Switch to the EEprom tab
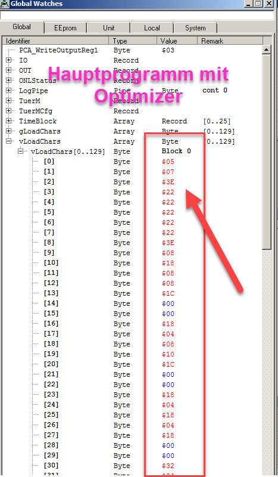The width and height of the screenshot is (278, 477). (x=65, y=28)
